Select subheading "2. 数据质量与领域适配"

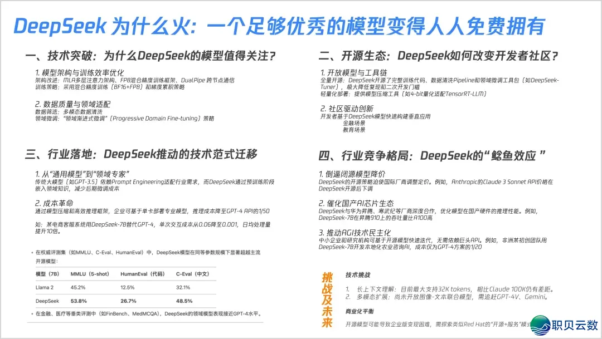(72, 104)
